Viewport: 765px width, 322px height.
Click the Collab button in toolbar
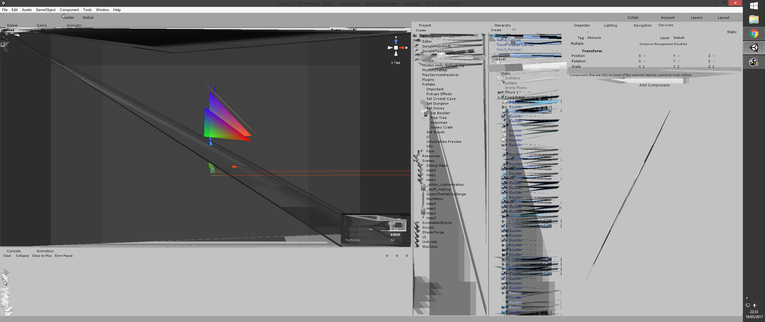click(x=633, y=18)
